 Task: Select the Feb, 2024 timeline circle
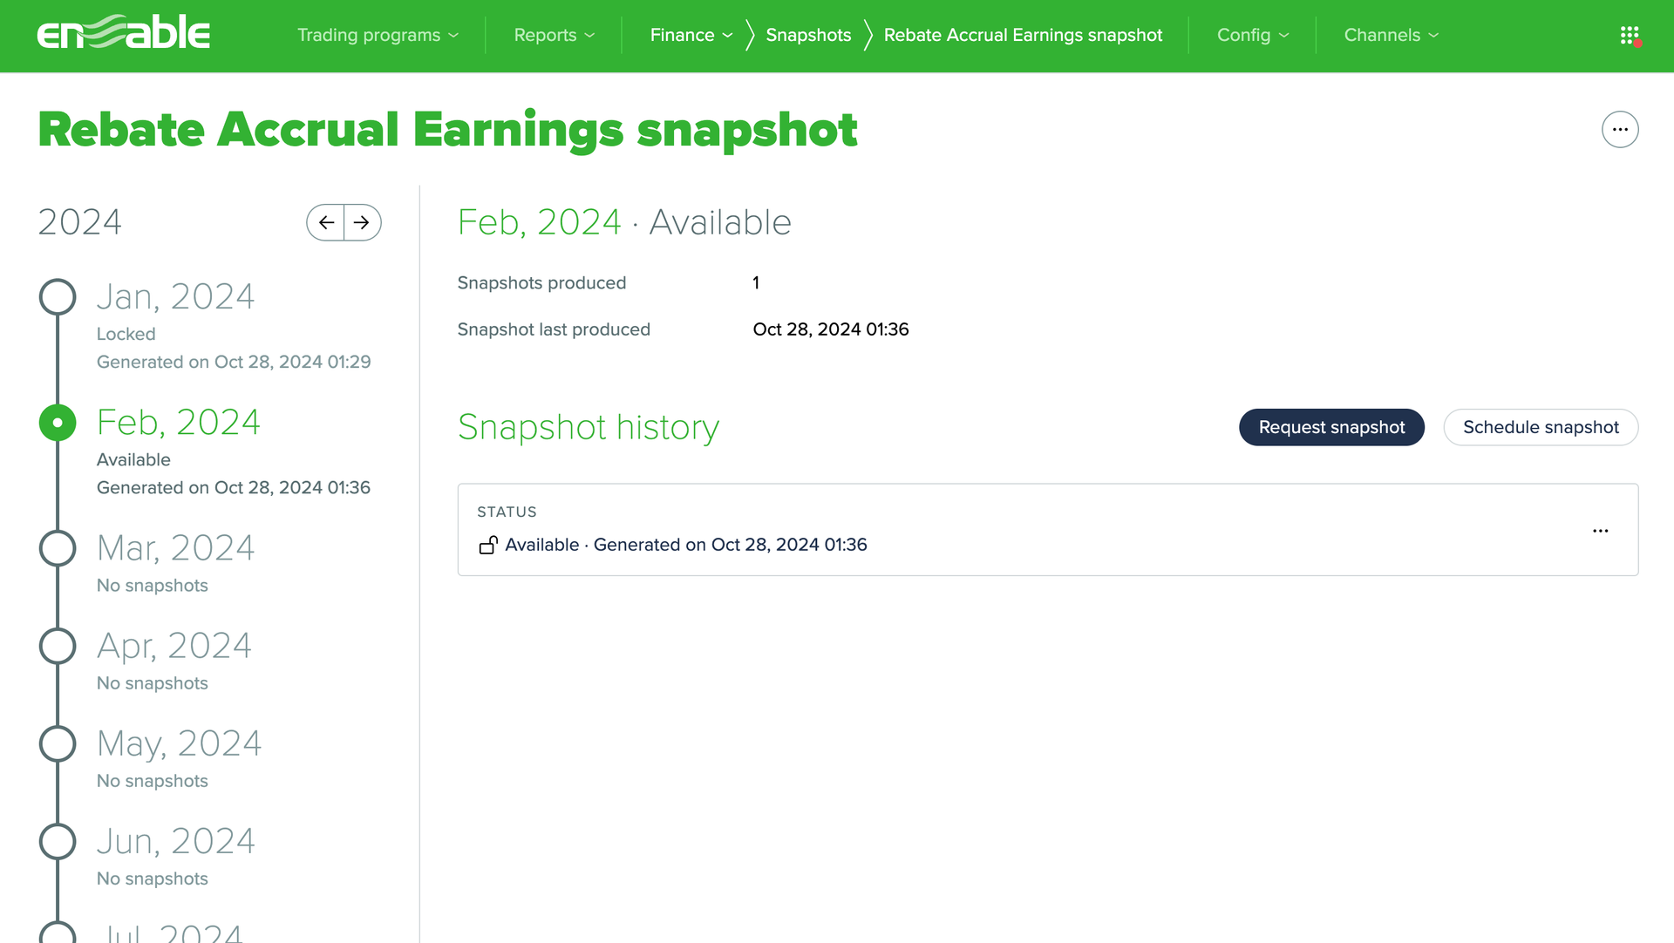[58, 423]
